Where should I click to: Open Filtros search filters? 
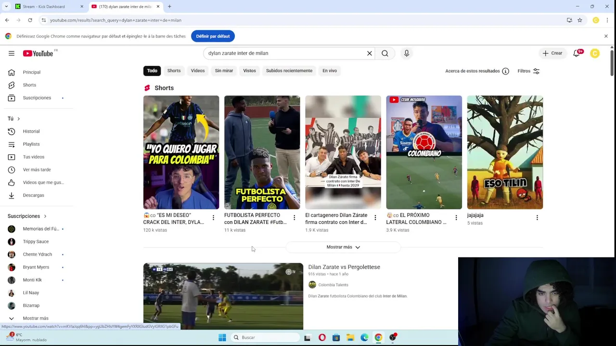[528, 71]
